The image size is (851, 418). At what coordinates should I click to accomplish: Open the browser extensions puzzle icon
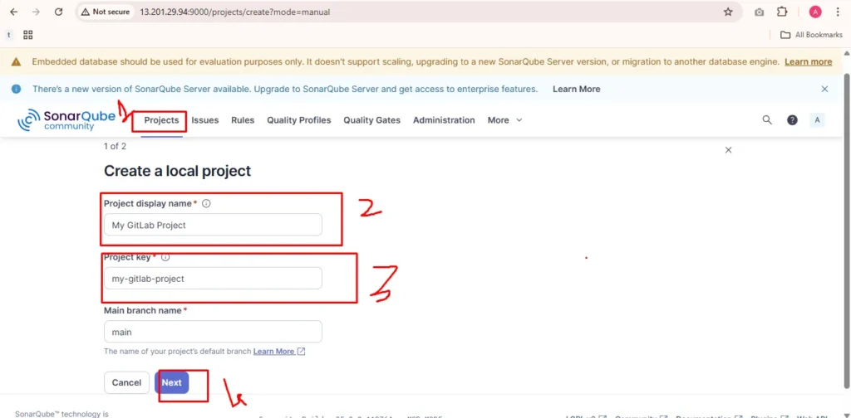782,12
